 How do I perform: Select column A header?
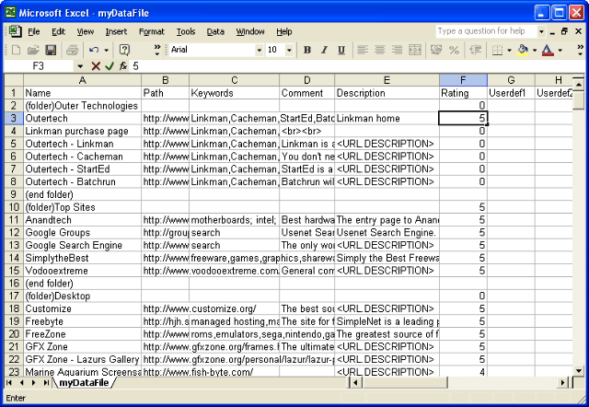tap(82, 80)
